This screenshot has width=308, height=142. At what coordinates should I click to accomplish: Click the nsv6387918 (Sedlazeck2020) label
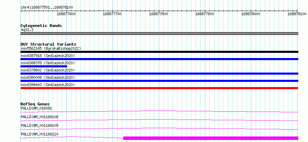click(x=48, y=56)
